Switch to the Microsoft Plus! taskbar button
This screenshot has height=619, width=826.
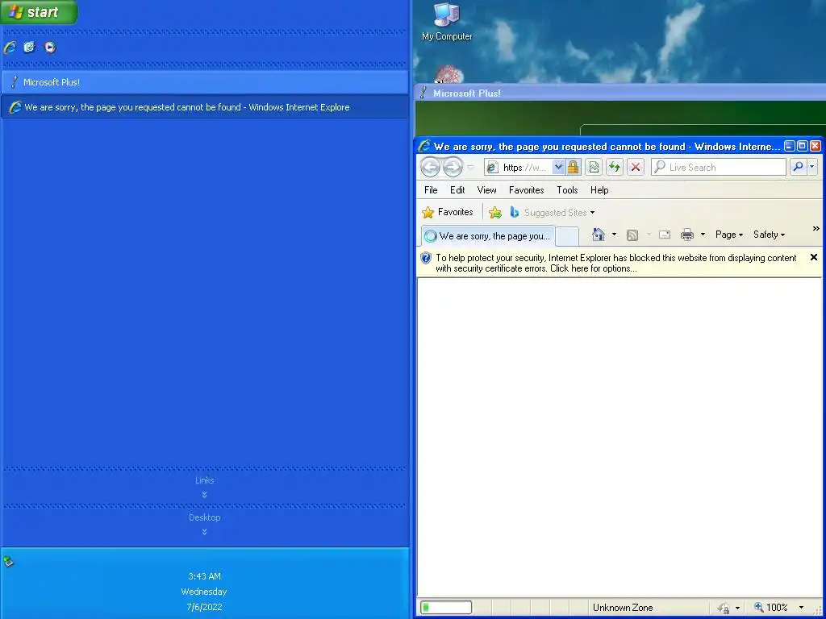click(x=204, y=82)
